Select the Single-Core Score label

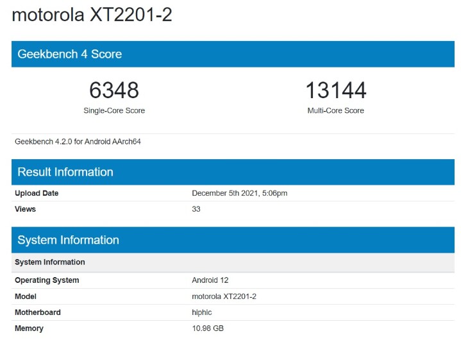tap(114, 110)
